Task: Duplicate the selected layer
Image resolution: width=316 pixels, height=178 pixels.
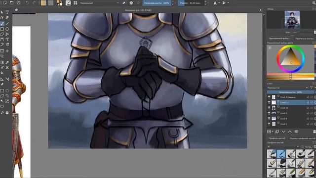Action: click(277, 132)
